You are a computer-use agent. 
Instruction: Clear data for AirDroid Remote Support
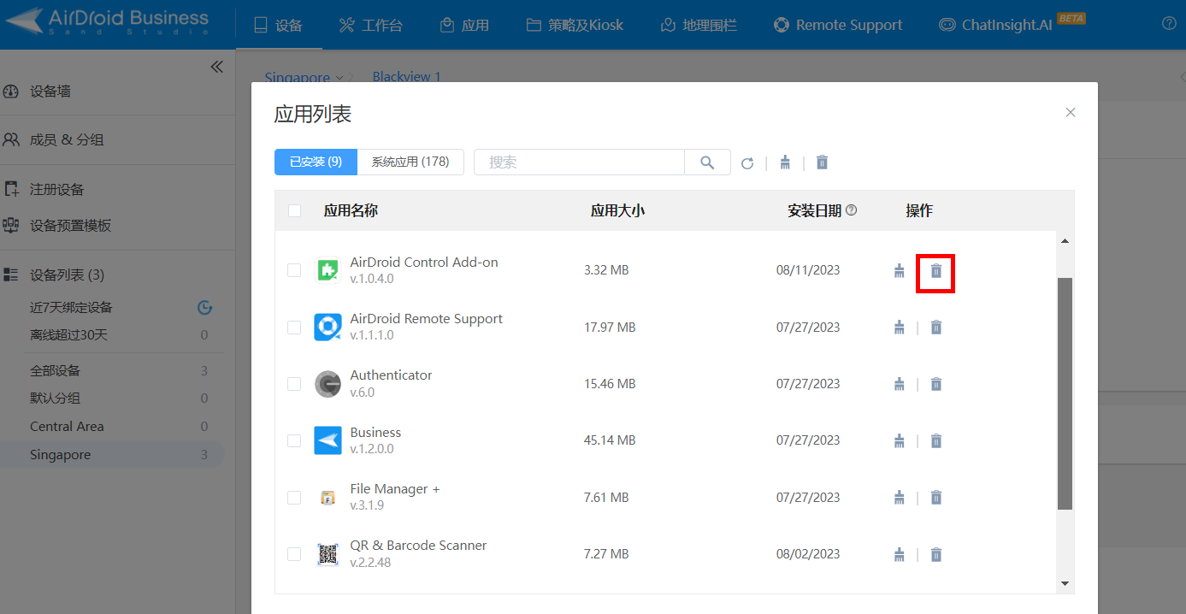899,328
